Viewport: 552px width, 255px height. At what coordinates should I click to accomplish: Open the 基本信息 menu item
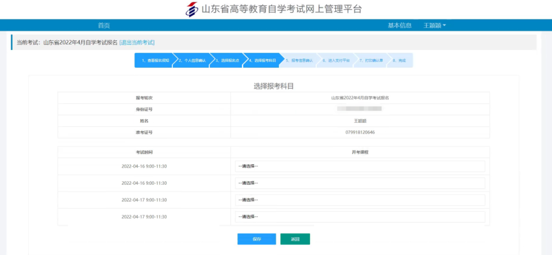[400, 25]
